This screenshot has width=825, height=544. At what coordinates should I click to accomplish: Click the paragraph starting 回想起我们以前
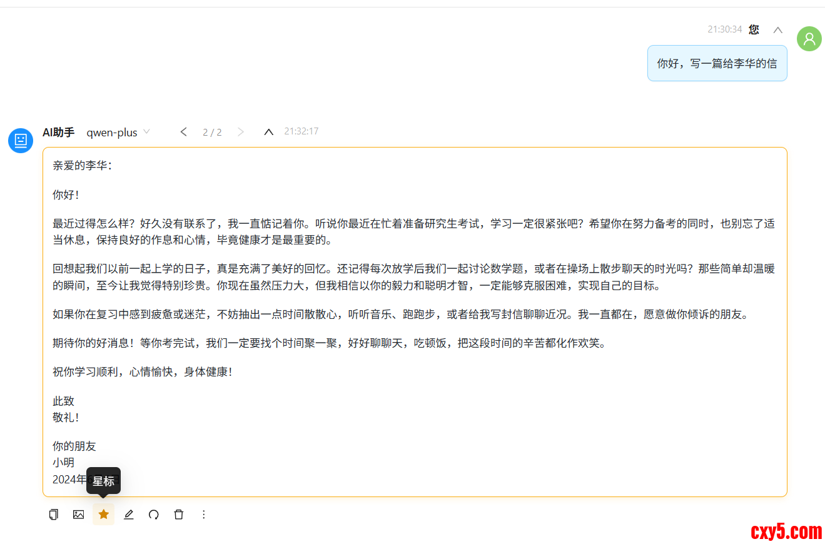tap(414, 278)
